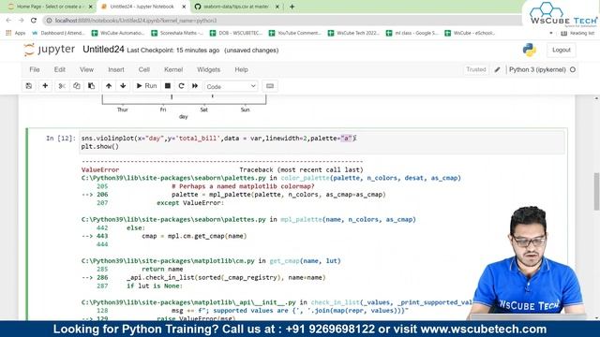Open the Dashboard Attend bookmark
Screen dimensions: 600x337
[58, 34]
